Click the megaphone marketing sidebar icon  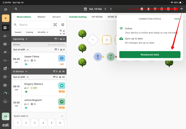pyautogui.click(x=5, y=52)
